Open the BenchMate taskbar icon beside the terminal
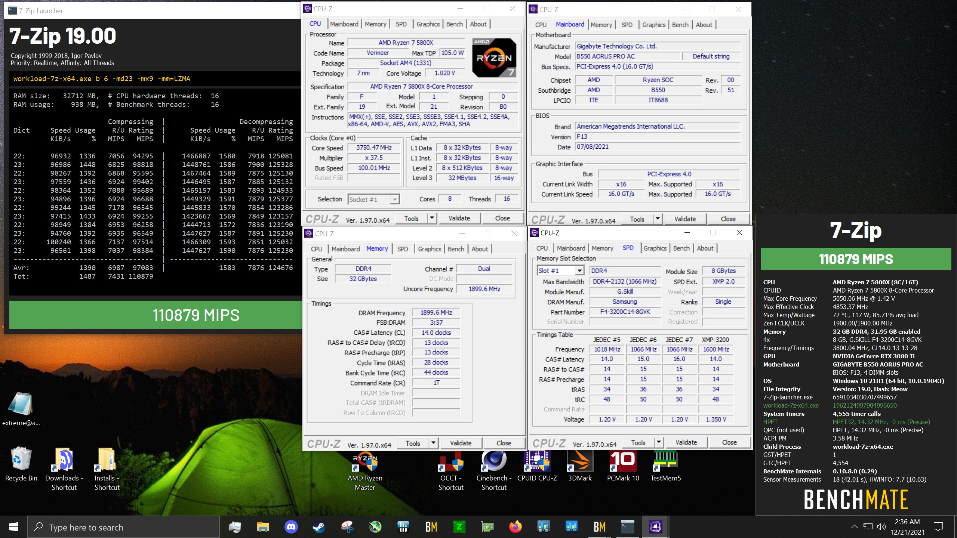 point(600,527)
